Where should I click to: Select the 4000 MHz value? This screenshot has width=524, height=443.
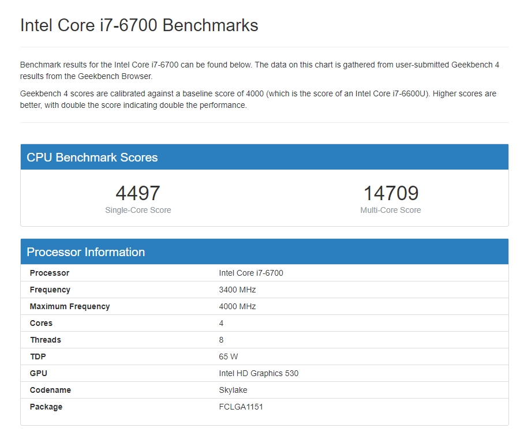point(237,306)
